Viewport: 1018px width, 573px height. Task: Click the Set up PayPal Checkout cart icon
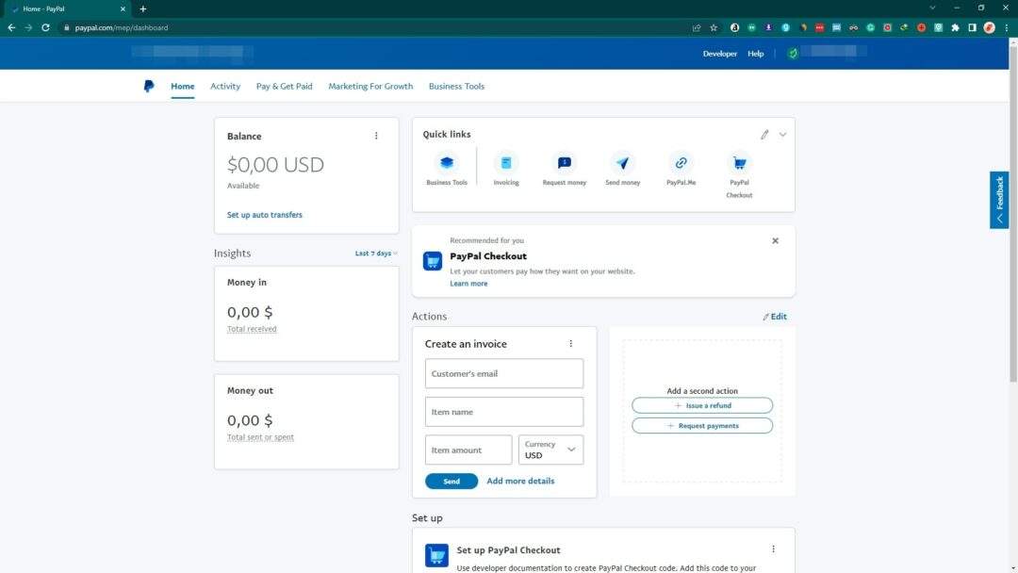pos(436,555)
